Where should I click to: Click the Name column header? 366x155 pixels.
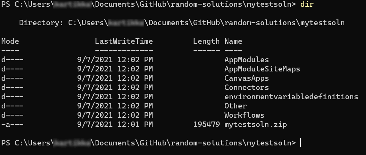tap(233, 41)
